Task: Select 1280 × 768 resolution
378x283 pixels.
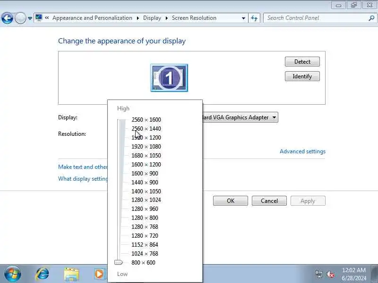Action: 145,227
